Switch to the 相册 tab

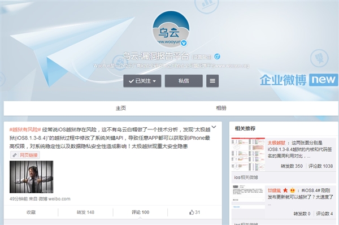pos(221,108)
